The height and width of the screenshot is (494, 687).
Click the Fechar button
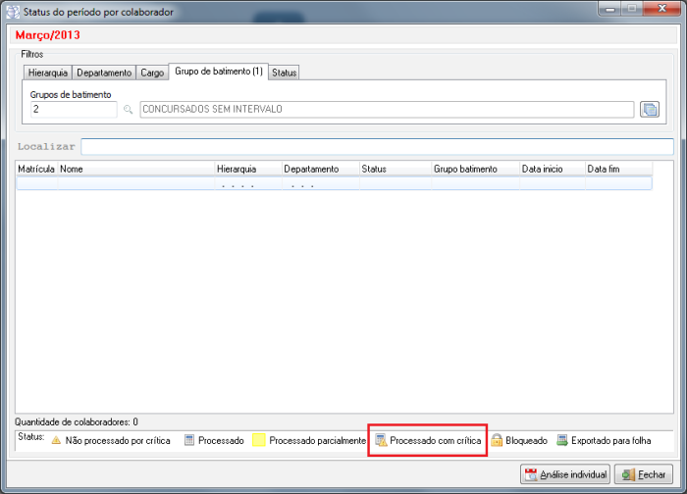click(x=644, y=474)
